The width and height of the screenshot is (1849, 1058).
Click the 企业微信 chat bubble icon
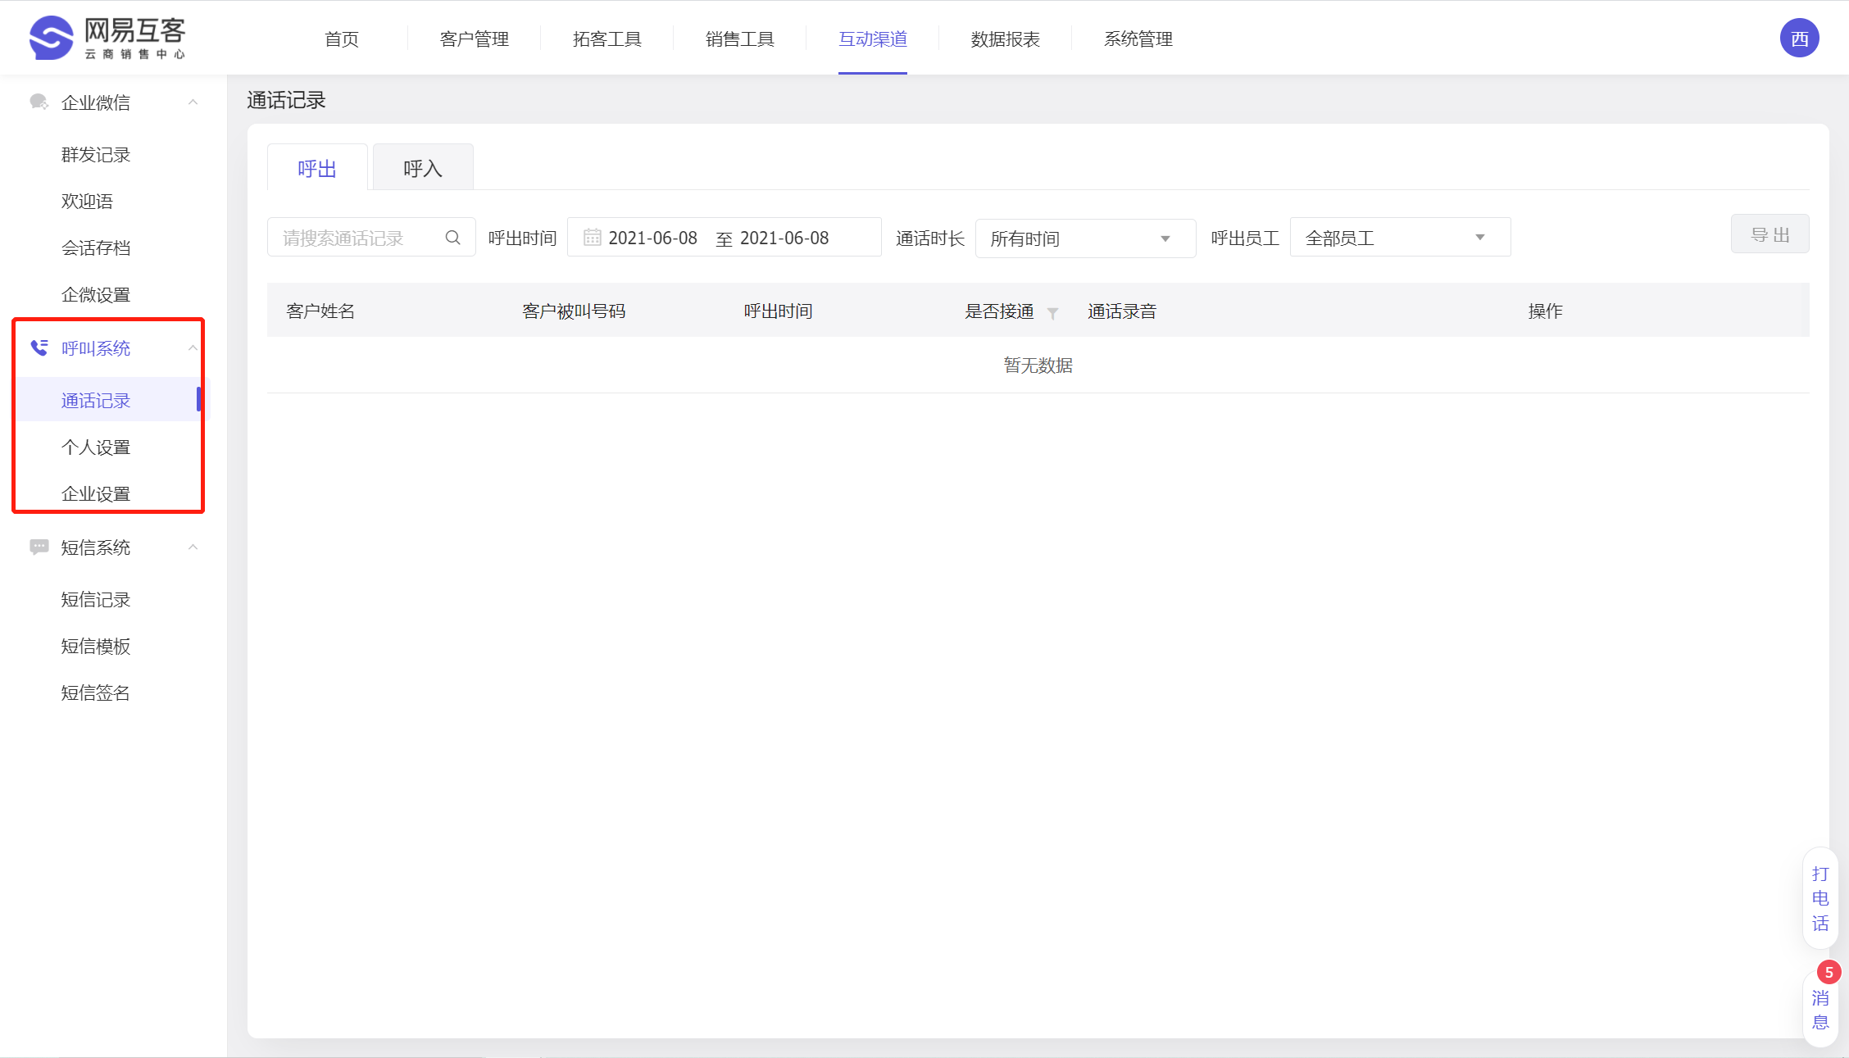[39, 102]
